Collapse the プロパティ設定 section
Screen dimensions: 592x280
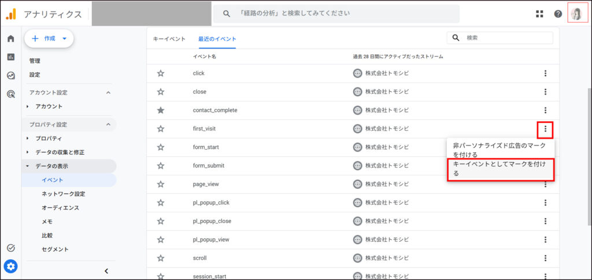click(x=108, y=124)
